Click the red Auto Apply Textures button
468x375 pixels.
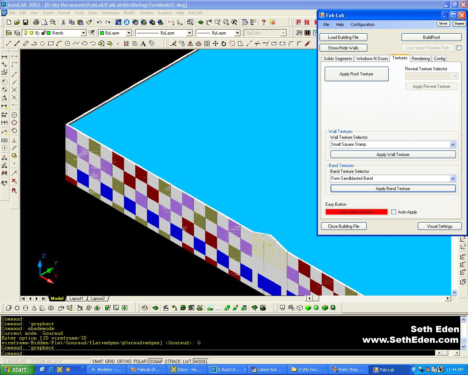[356, 212]
